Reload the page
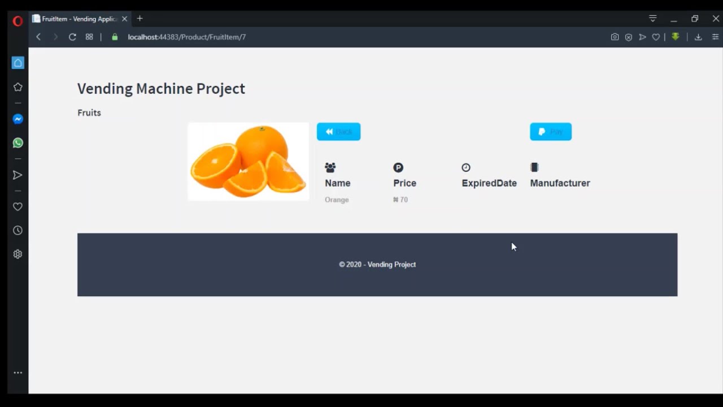723x407 pixels. 72,37
